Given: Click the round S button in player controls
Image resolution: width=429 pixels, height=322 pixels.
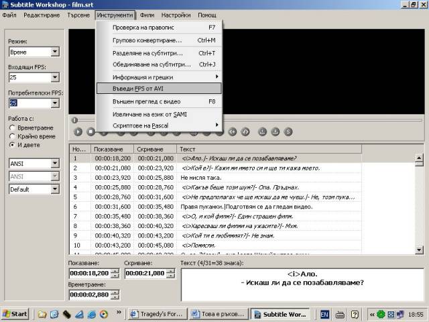Looking at the screenshot, I should pos(288,131).
